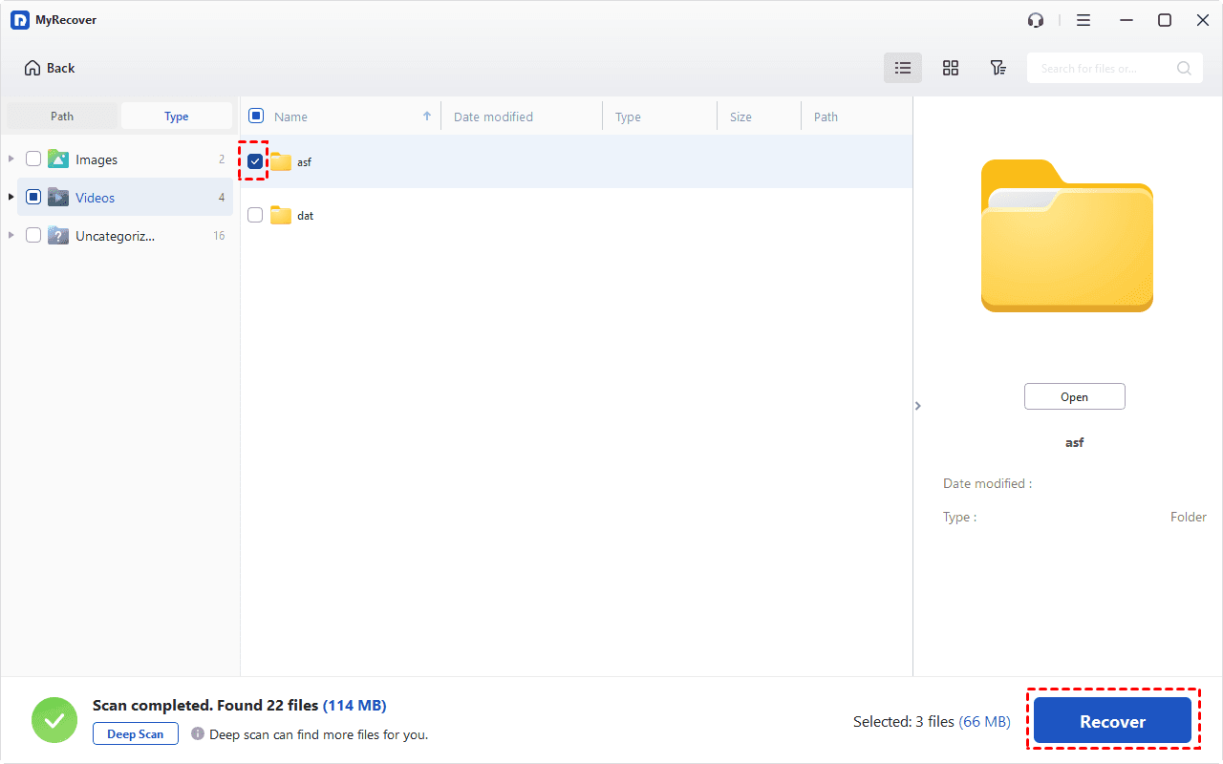This screenshot has width=1223, height=764.
Task: Switch to the Path tab
Action: (62, 117)
